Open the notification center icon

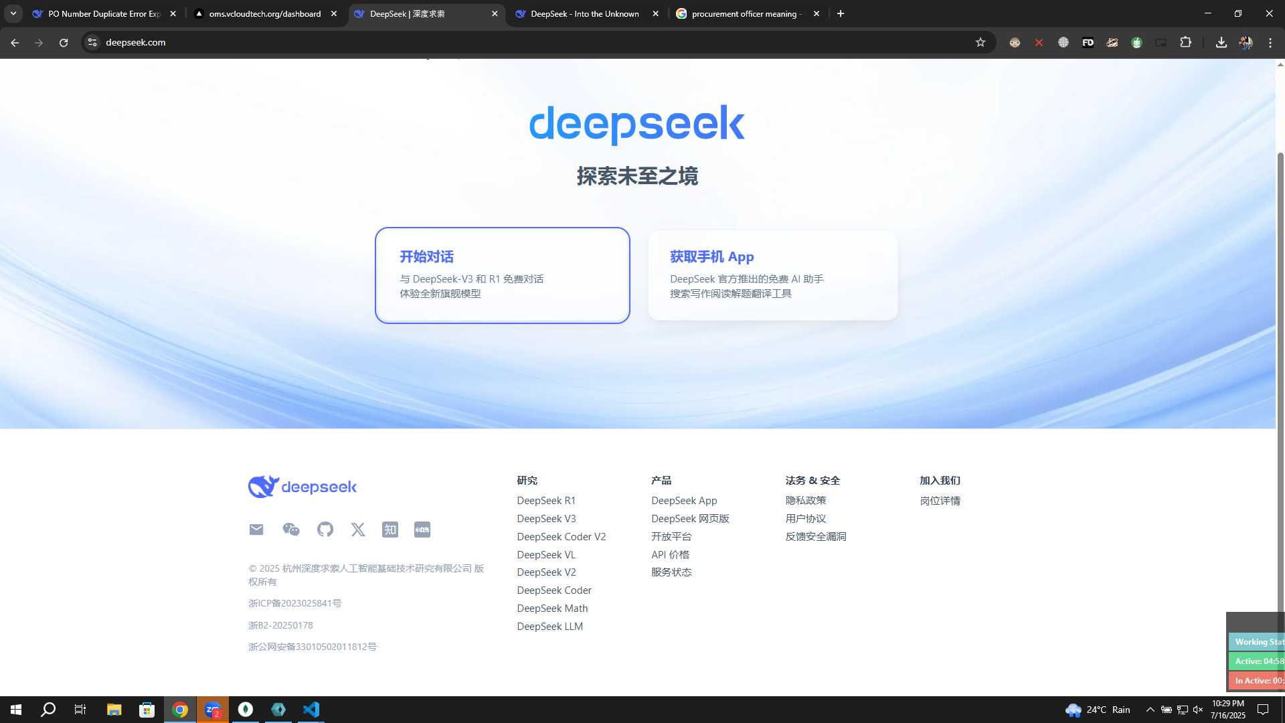tap(1263, 710)
